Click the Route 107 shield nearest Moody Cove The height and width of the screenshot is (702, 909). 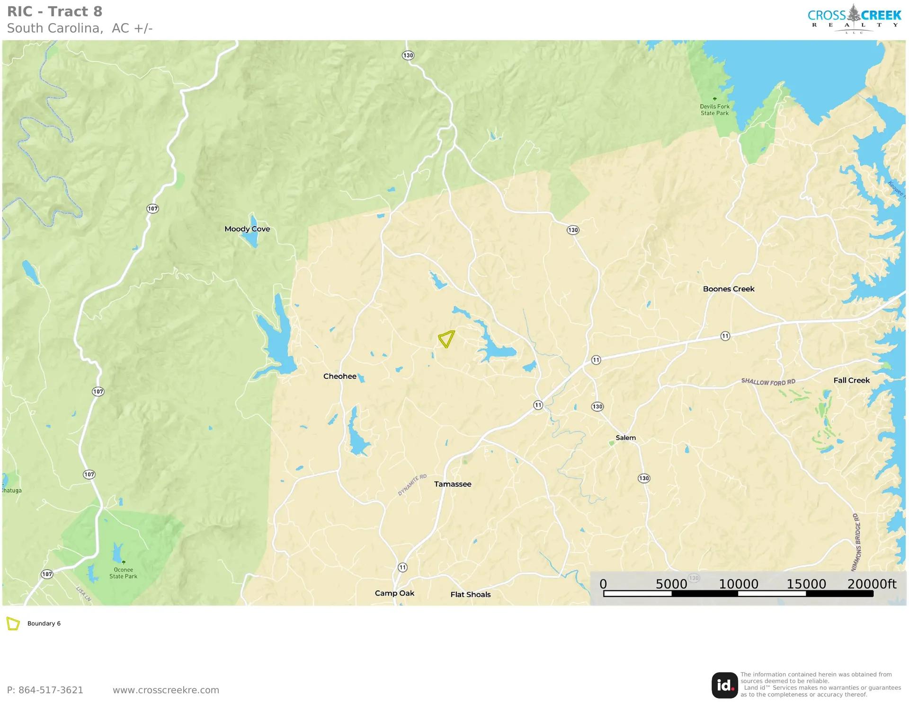click(152, 209)
